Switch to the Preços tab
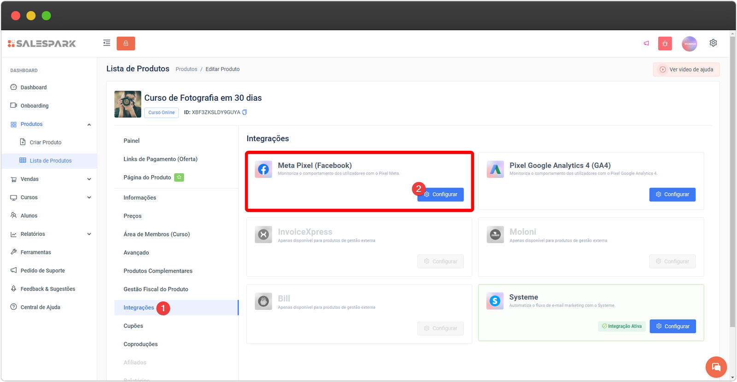Viewport: 737px width, 382px height. click(x=132, y=216)
